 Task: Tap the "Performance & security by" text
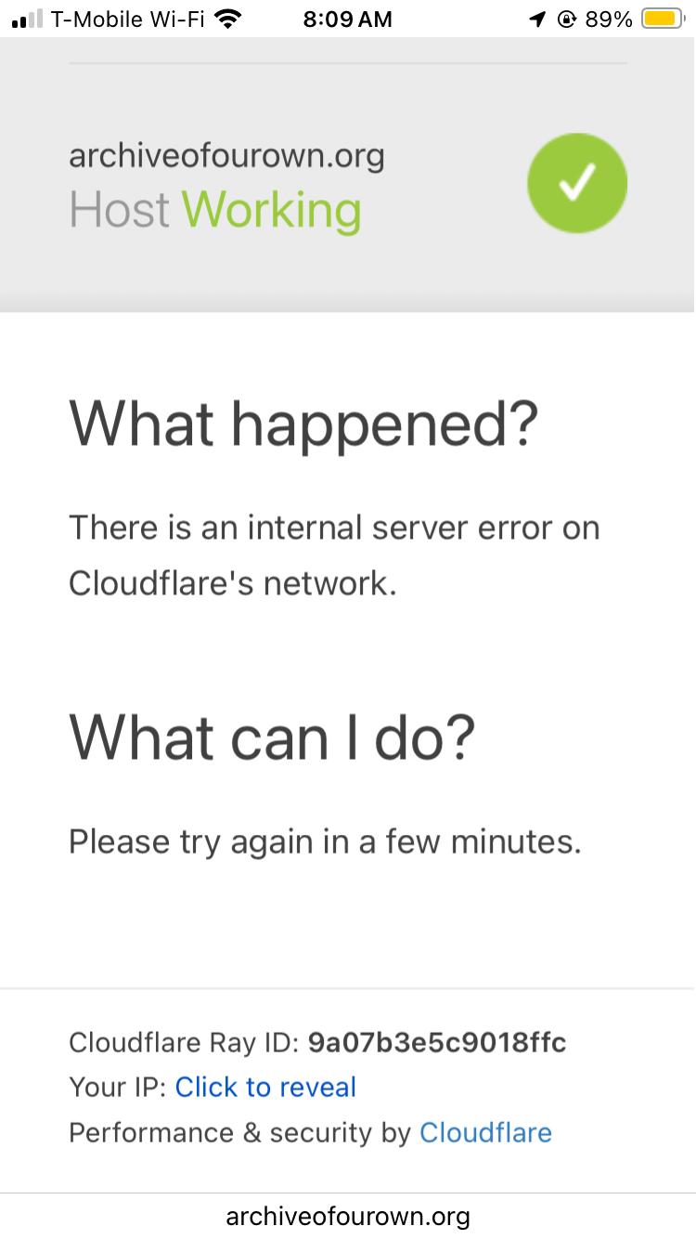click(x=239, y=1133)
